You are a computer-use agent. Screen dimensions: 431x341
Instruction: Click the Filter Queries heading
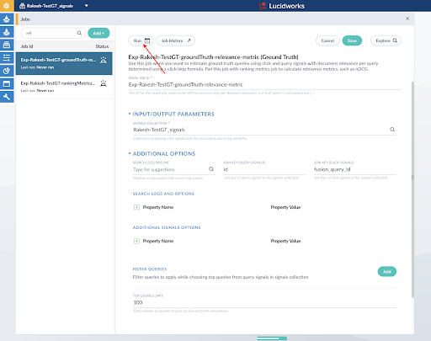pos(150,269)
